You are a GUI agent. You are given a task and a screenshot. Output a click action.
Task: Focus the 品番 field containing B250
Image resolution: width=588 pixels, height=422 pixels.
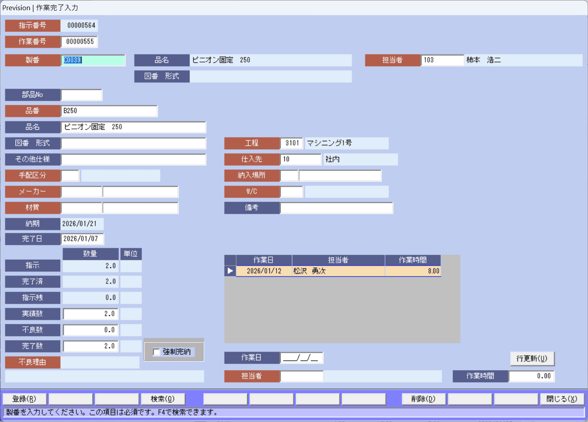pos(109,111)
